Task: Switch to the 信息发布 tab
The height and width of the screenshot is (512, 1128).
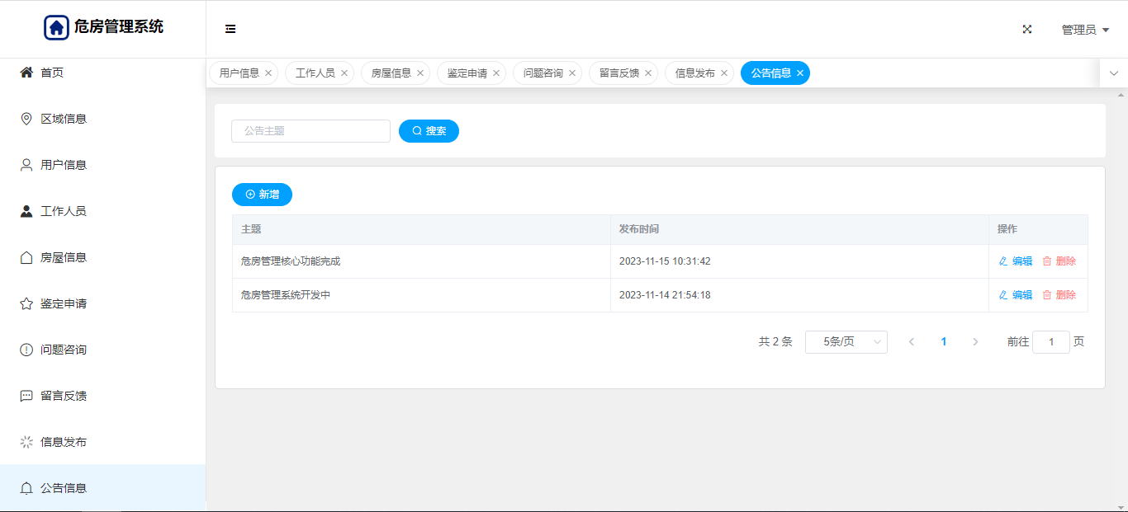Action: pyautogui.click(x=694, y=73)
